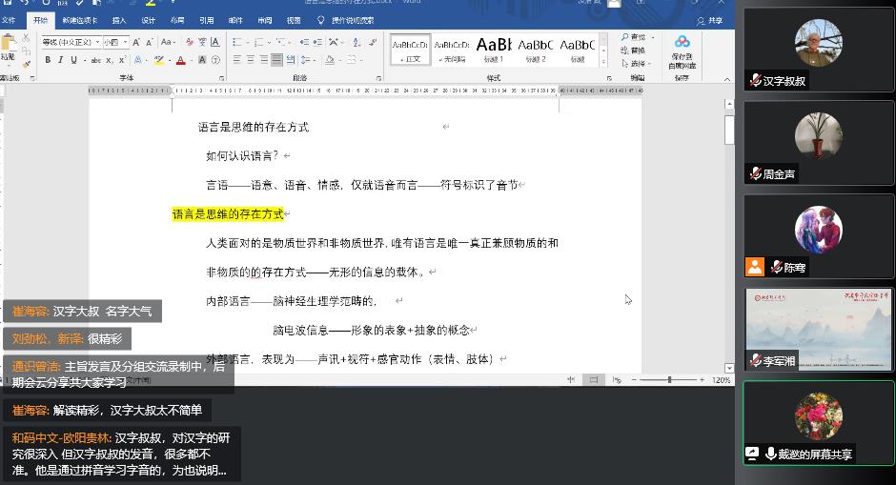This screenshot has width=896, height=485.
Task: Open the 文件 (File) menu
Action: pyautogui.click(x=10, y=20)
